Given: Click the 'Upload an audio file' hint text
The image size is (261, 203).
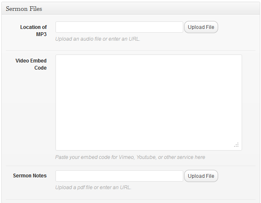Looking at the screenshot, I should point(98,39).
